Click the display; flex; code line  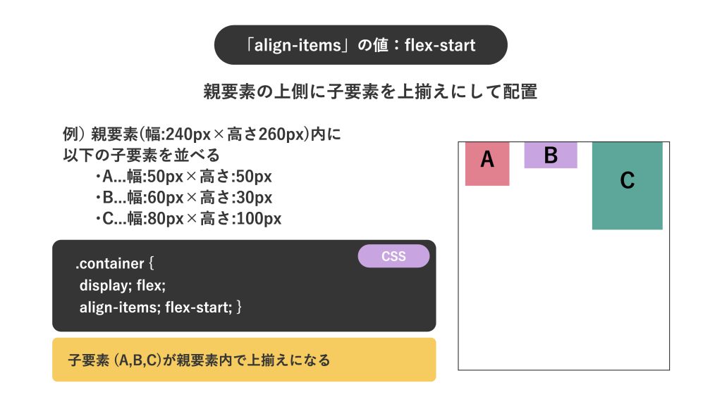click(x=123, y=286)
